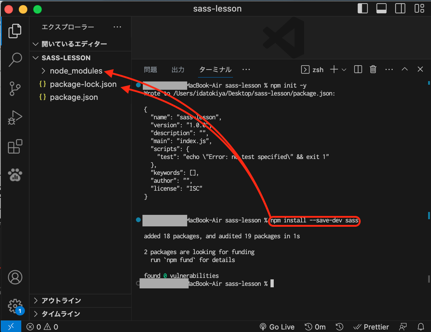Click the macOS yellow minimize button
This screenshot has width=431, height=332.
point(23,9)
